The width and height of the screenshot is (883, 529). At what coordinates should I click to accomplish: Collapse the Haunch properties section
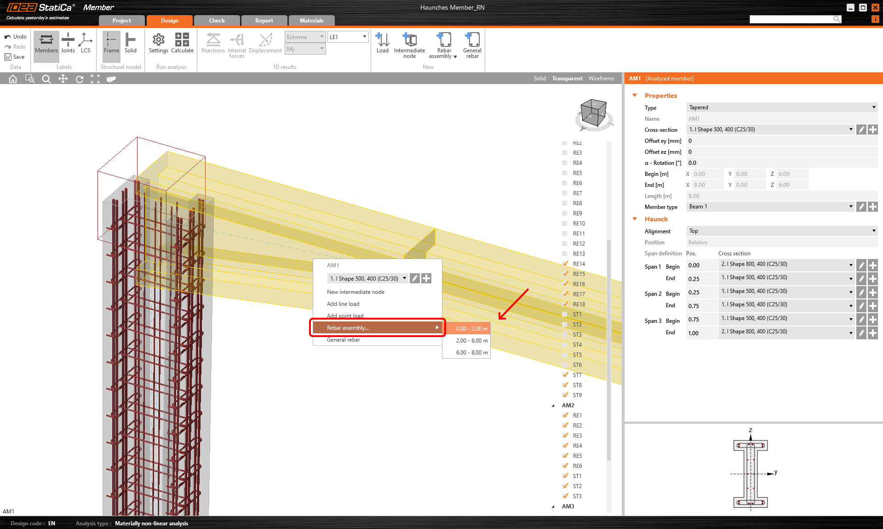coord(635,219)
